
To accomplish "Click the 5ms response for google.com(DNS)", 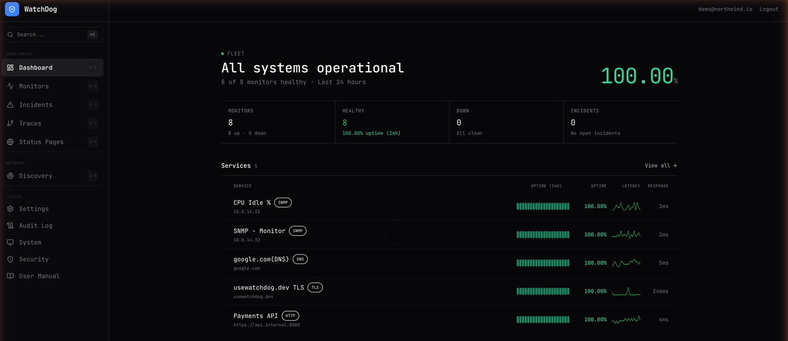I will point(663,263).
